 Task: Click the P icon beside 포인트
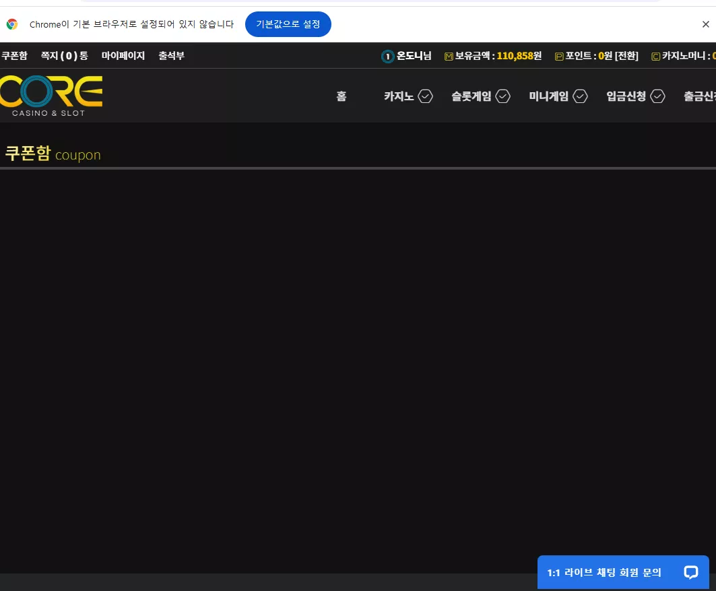(559, 57)
